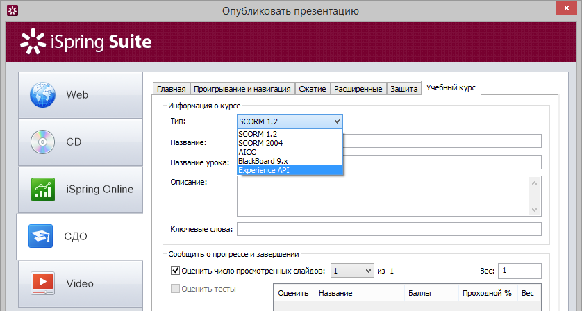
Task: Choose the CD disc icon
Action: tap(42, 142)
